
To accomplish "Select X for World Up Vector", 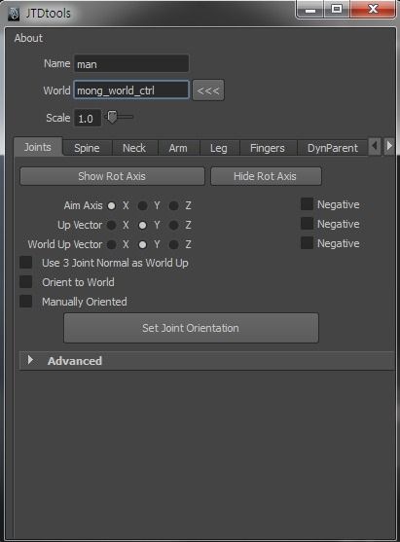I will click(111, 245).
